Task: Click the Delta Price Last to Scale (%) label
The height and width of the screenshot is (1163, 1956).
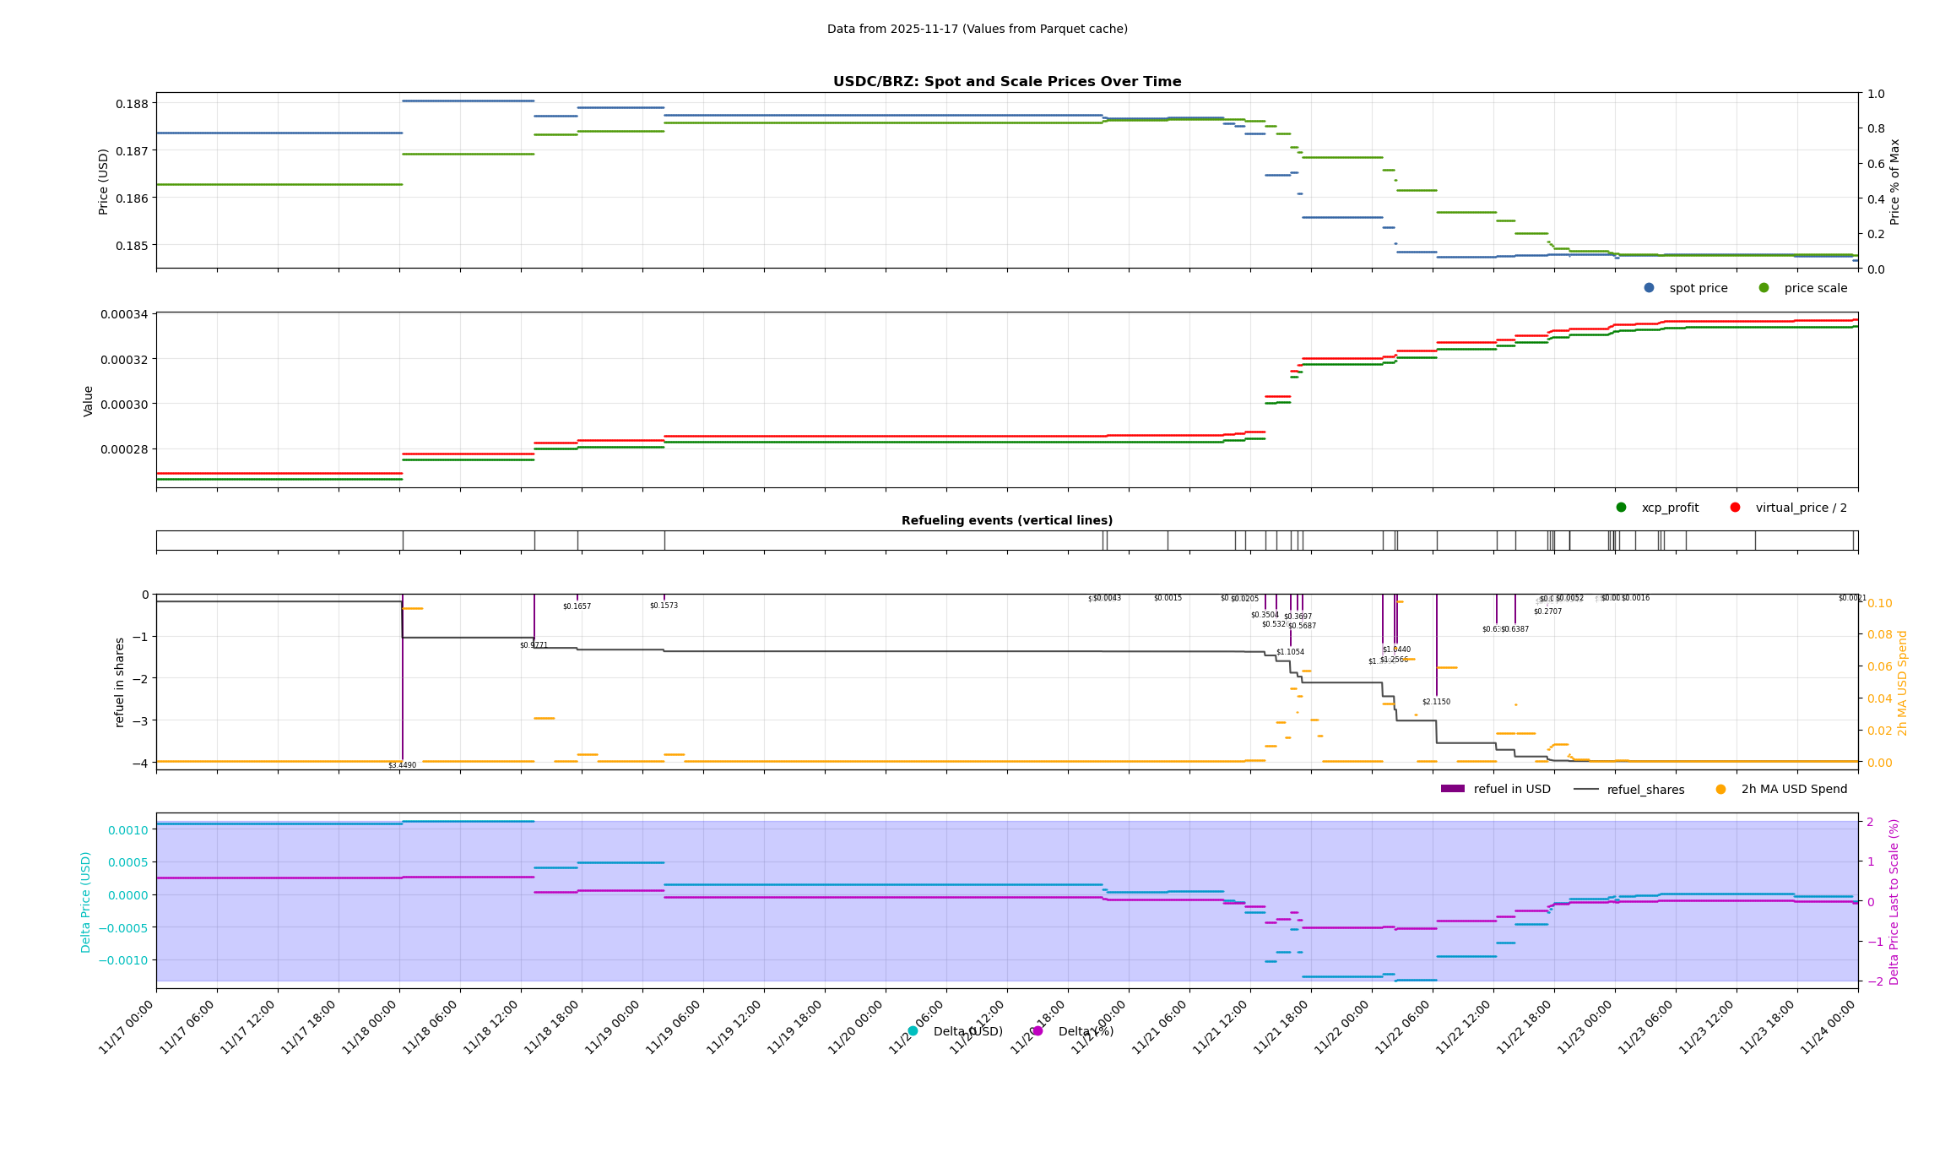Action: pos(1894,901)
